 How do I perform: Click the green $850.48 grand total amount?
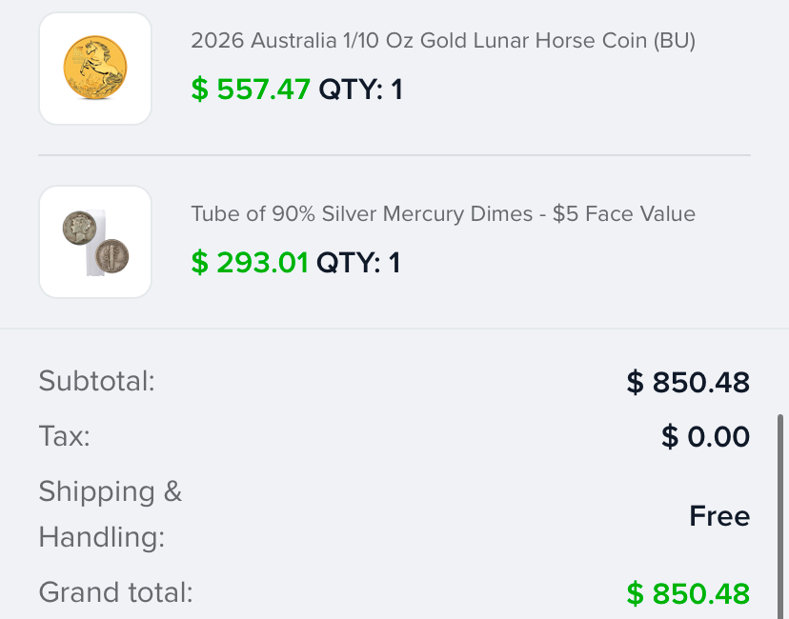pyautogui.click(x=688, y=594)
